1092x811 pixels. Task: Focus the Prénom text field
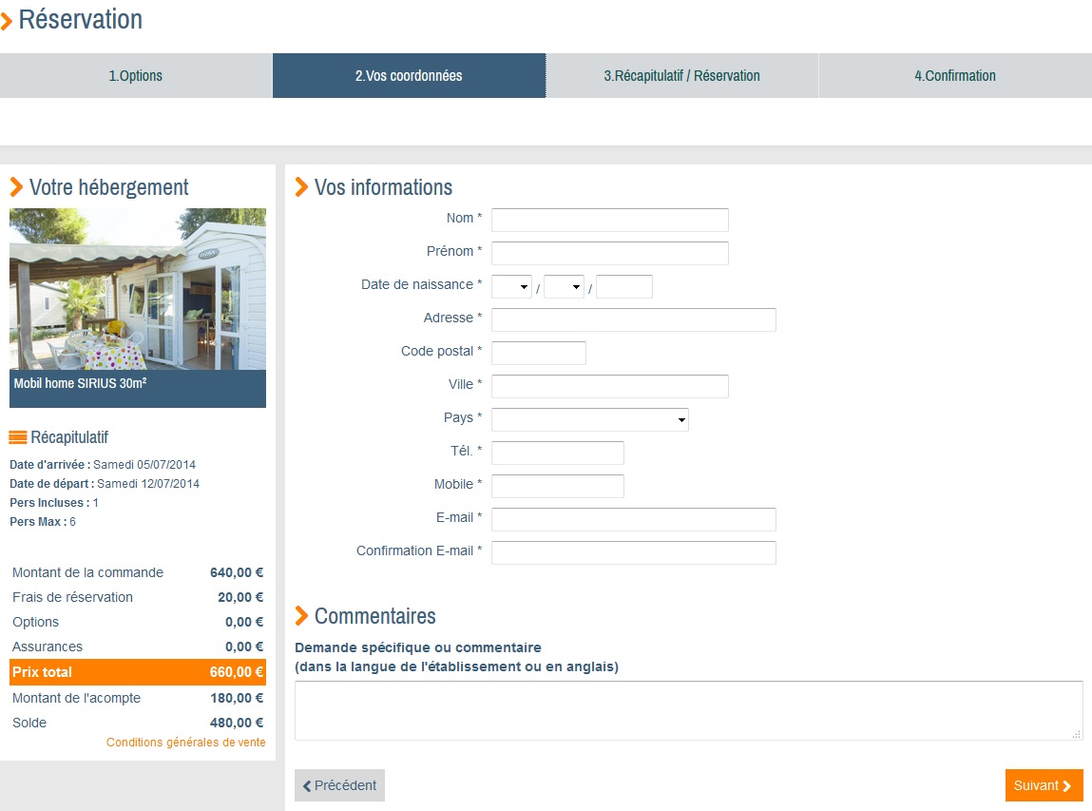pos(610,253)
